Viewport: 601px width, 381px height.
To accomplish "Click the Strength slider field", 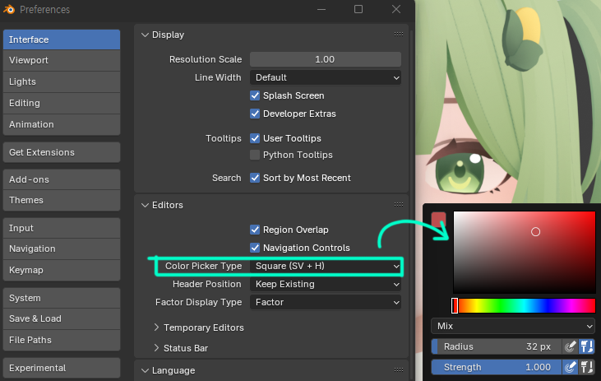I will pyautogui.click(x=497, y=367).
